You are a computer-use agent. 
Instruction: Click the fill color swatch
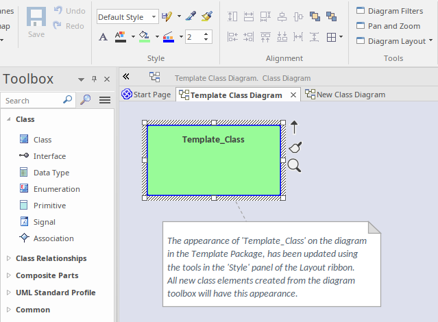click(144, 37)
